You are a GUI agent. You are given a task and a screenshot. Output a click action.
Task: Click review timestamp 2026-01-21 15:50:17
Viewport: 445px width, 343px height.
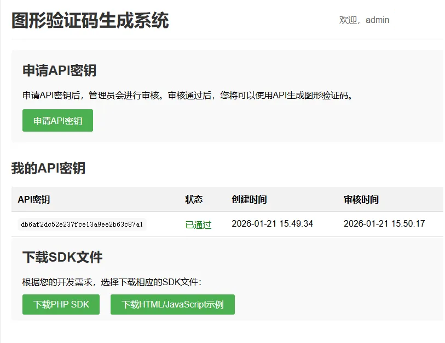tap(384, 224)
